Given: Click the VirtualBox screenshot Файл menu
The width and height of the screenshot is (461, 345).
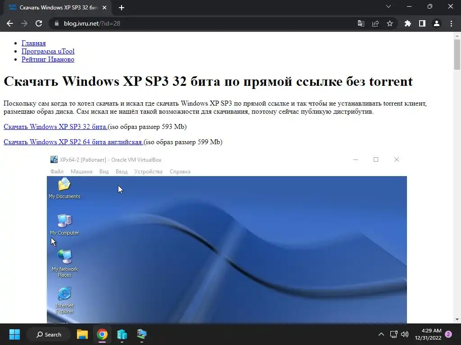Looking at the screenshot, I should click(x=57, y=172).
